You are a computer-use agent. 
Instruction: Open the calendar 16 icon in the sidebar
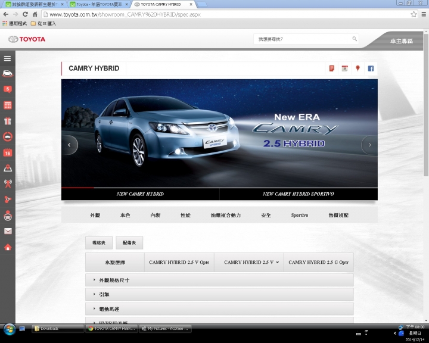coord(7,152)
